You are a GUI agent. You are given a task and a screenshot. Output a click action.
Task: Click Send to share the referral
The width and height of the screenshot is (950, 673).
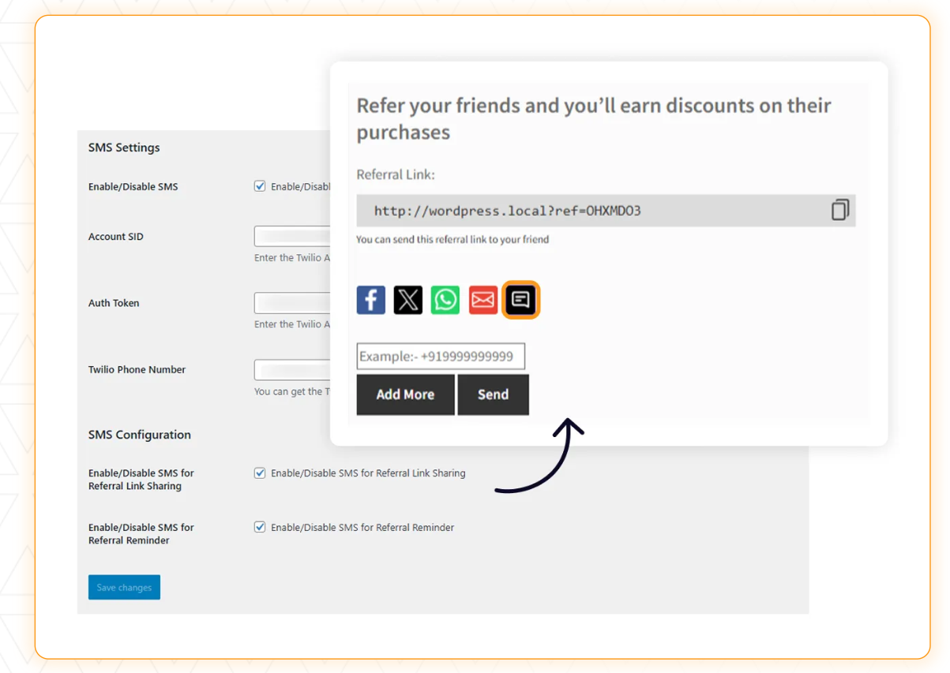(x=494, y=394)
